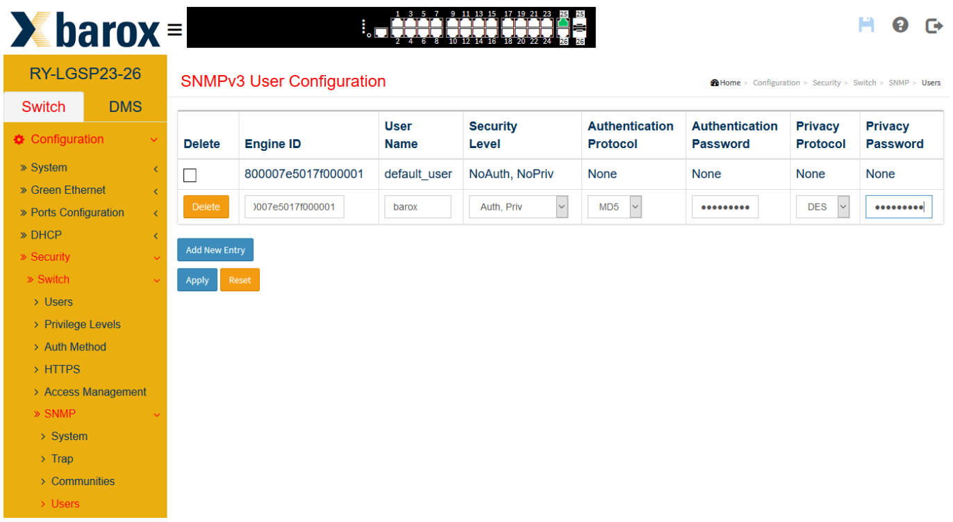Screen dimensions: 953x522
Task: Switch to the DMS tab
Action: [x=125, y=107]
